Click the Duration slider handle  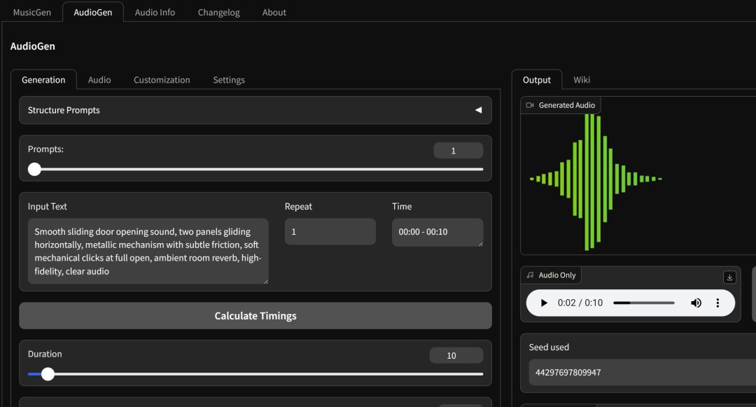point(48,374)
